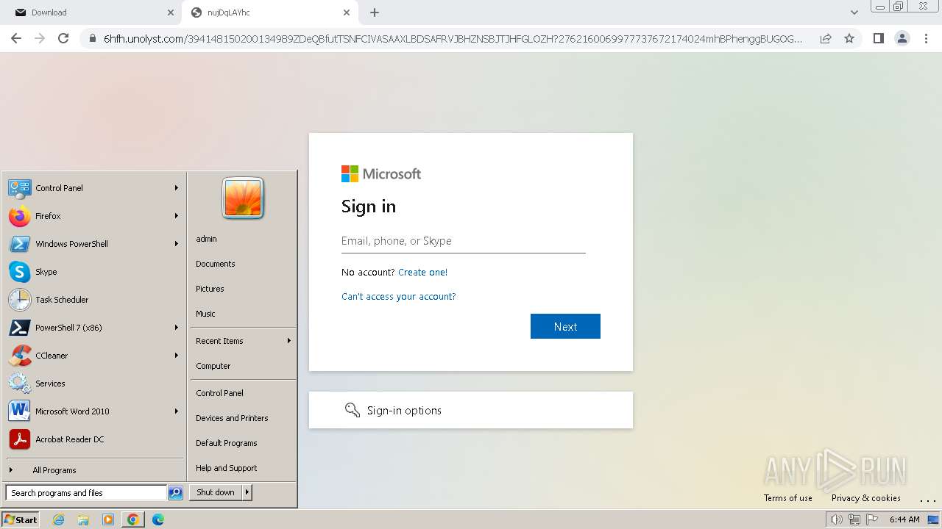Open Default Programs entry
Image resolution: width=942 pixels, height=529 pixels.
[x=227, y=443]
